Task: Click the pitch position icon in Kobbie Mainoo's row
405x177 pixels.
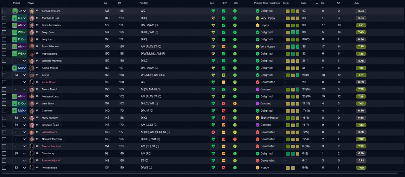Action: click(x=15, y=68)
